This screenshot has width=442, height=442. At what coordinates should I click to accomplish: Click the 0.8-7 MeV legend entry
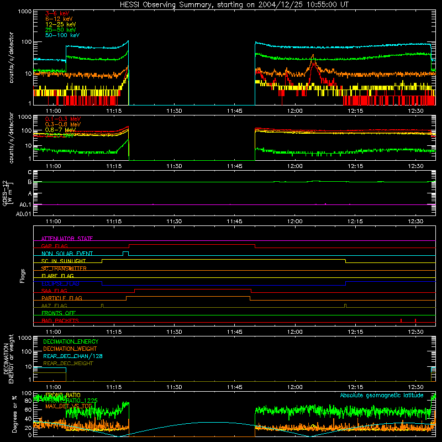(60, 130)
